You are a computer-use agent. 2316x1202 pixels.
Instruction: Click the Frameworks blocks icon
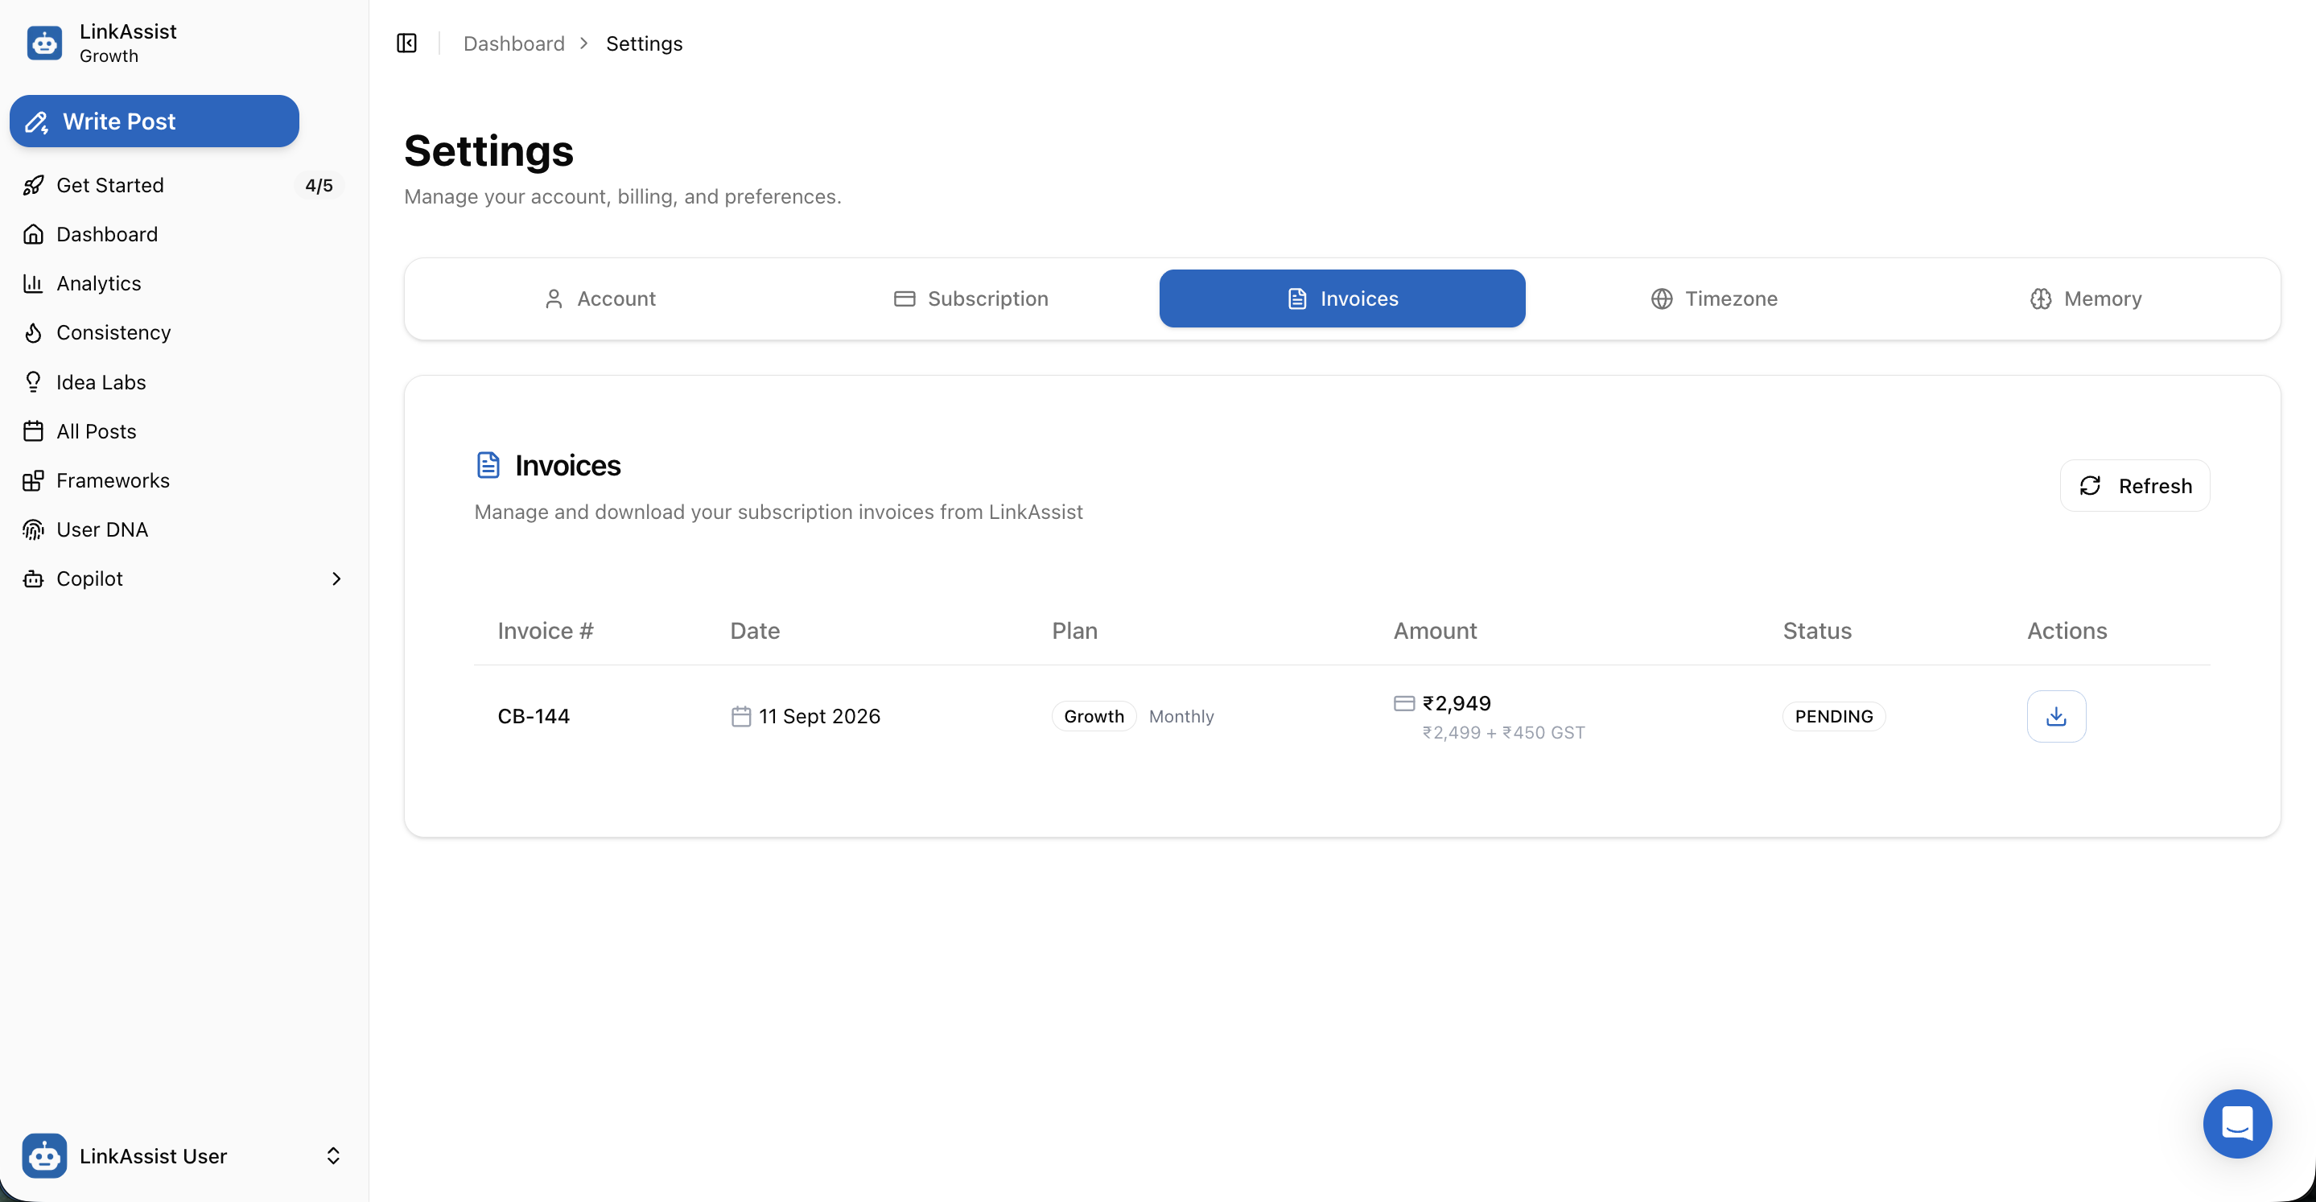click(33, 481)
